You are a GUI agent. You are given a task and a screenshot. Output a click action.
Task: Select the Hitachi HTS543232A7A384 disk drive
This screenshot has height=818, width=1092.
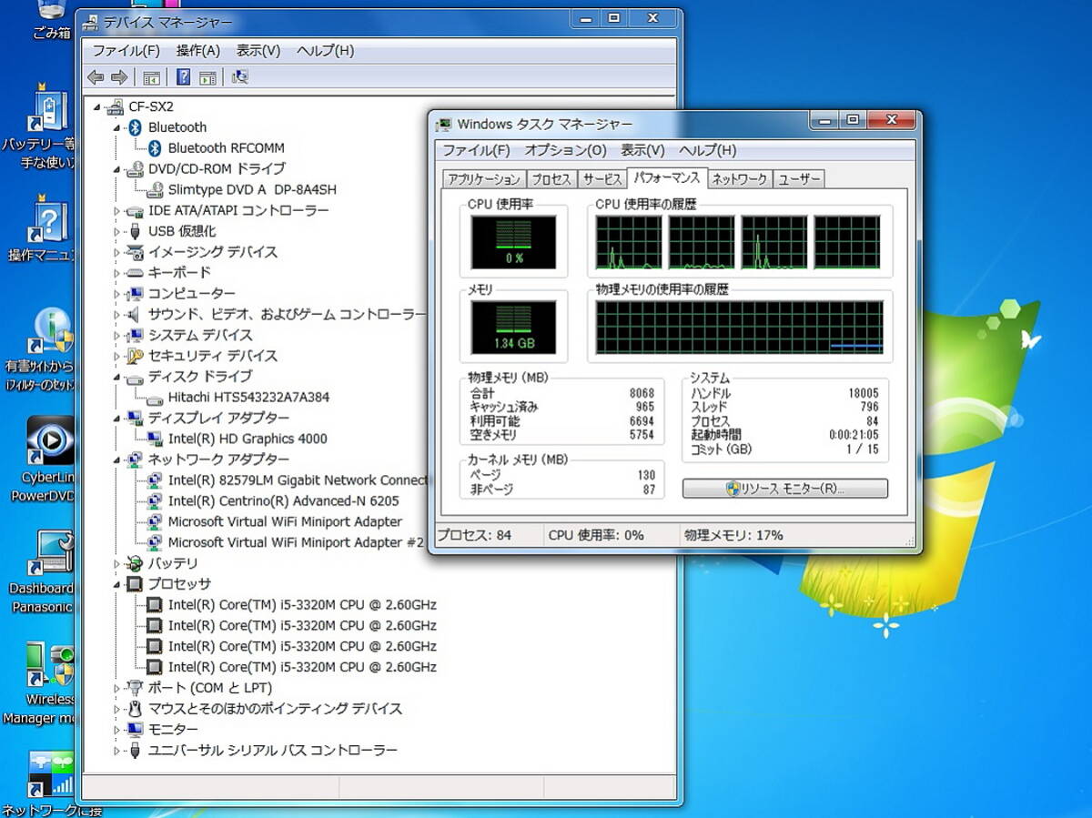point(248,397)
